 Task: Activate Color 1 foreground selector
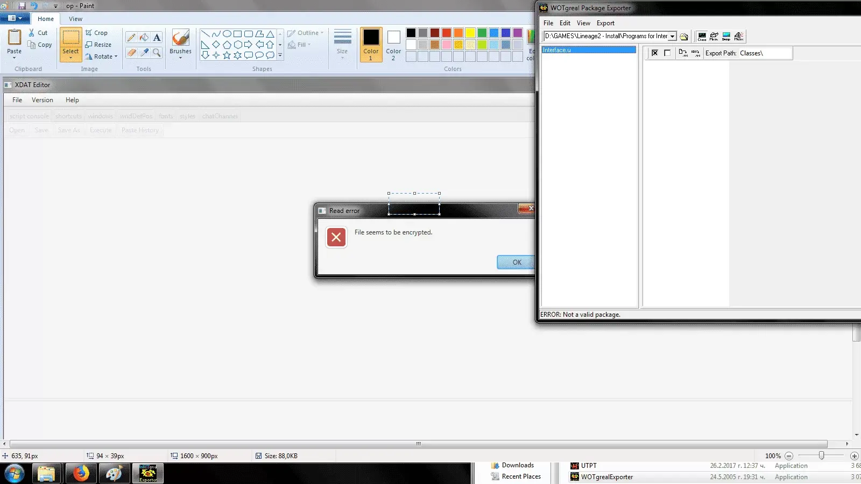371,45
